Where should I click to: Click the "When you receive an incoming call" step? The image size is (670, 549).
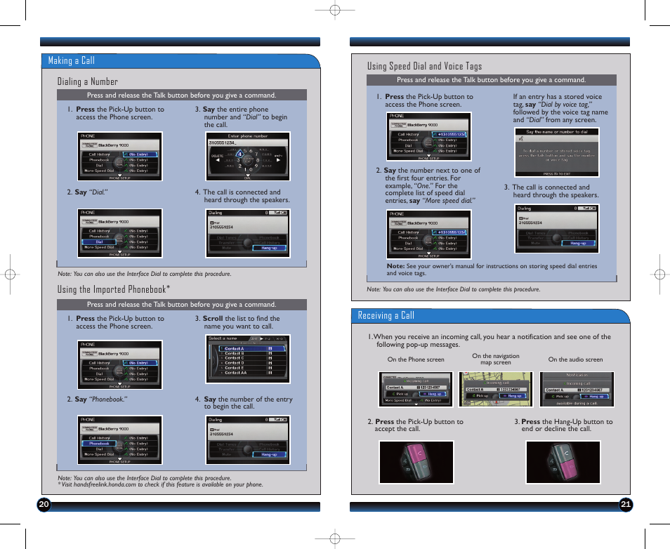click(x=490, y=340)
